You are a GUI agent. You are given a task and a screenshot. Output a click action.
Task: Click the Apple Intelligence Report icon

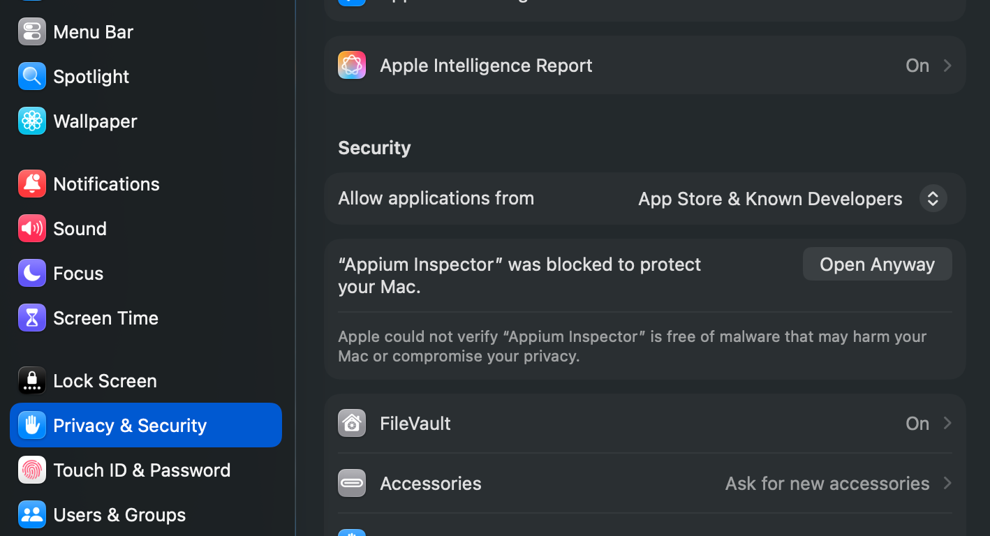[x=352, y=66]
